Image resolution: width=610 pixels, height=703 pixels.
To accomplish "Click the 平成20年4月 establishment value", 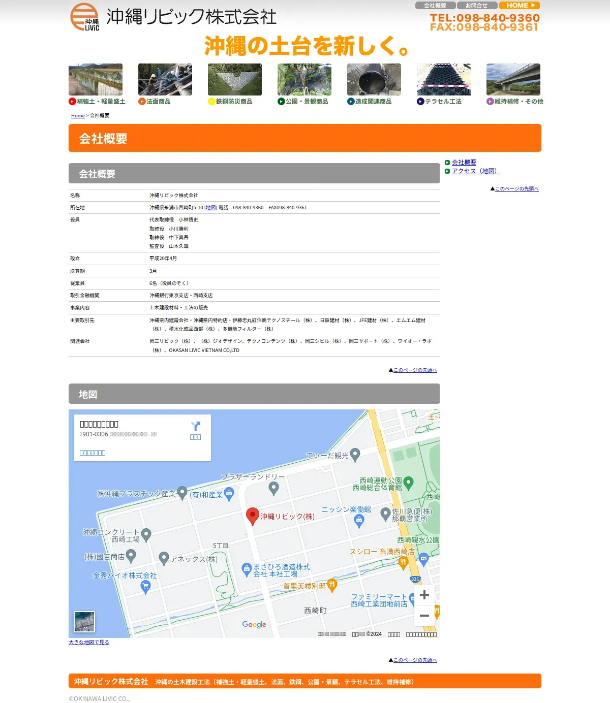I will coord(163,259).
